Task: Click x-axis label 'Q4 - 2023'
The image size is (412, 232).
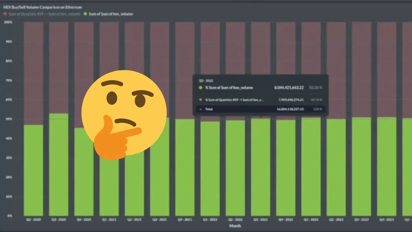Action: coord(387,220)
